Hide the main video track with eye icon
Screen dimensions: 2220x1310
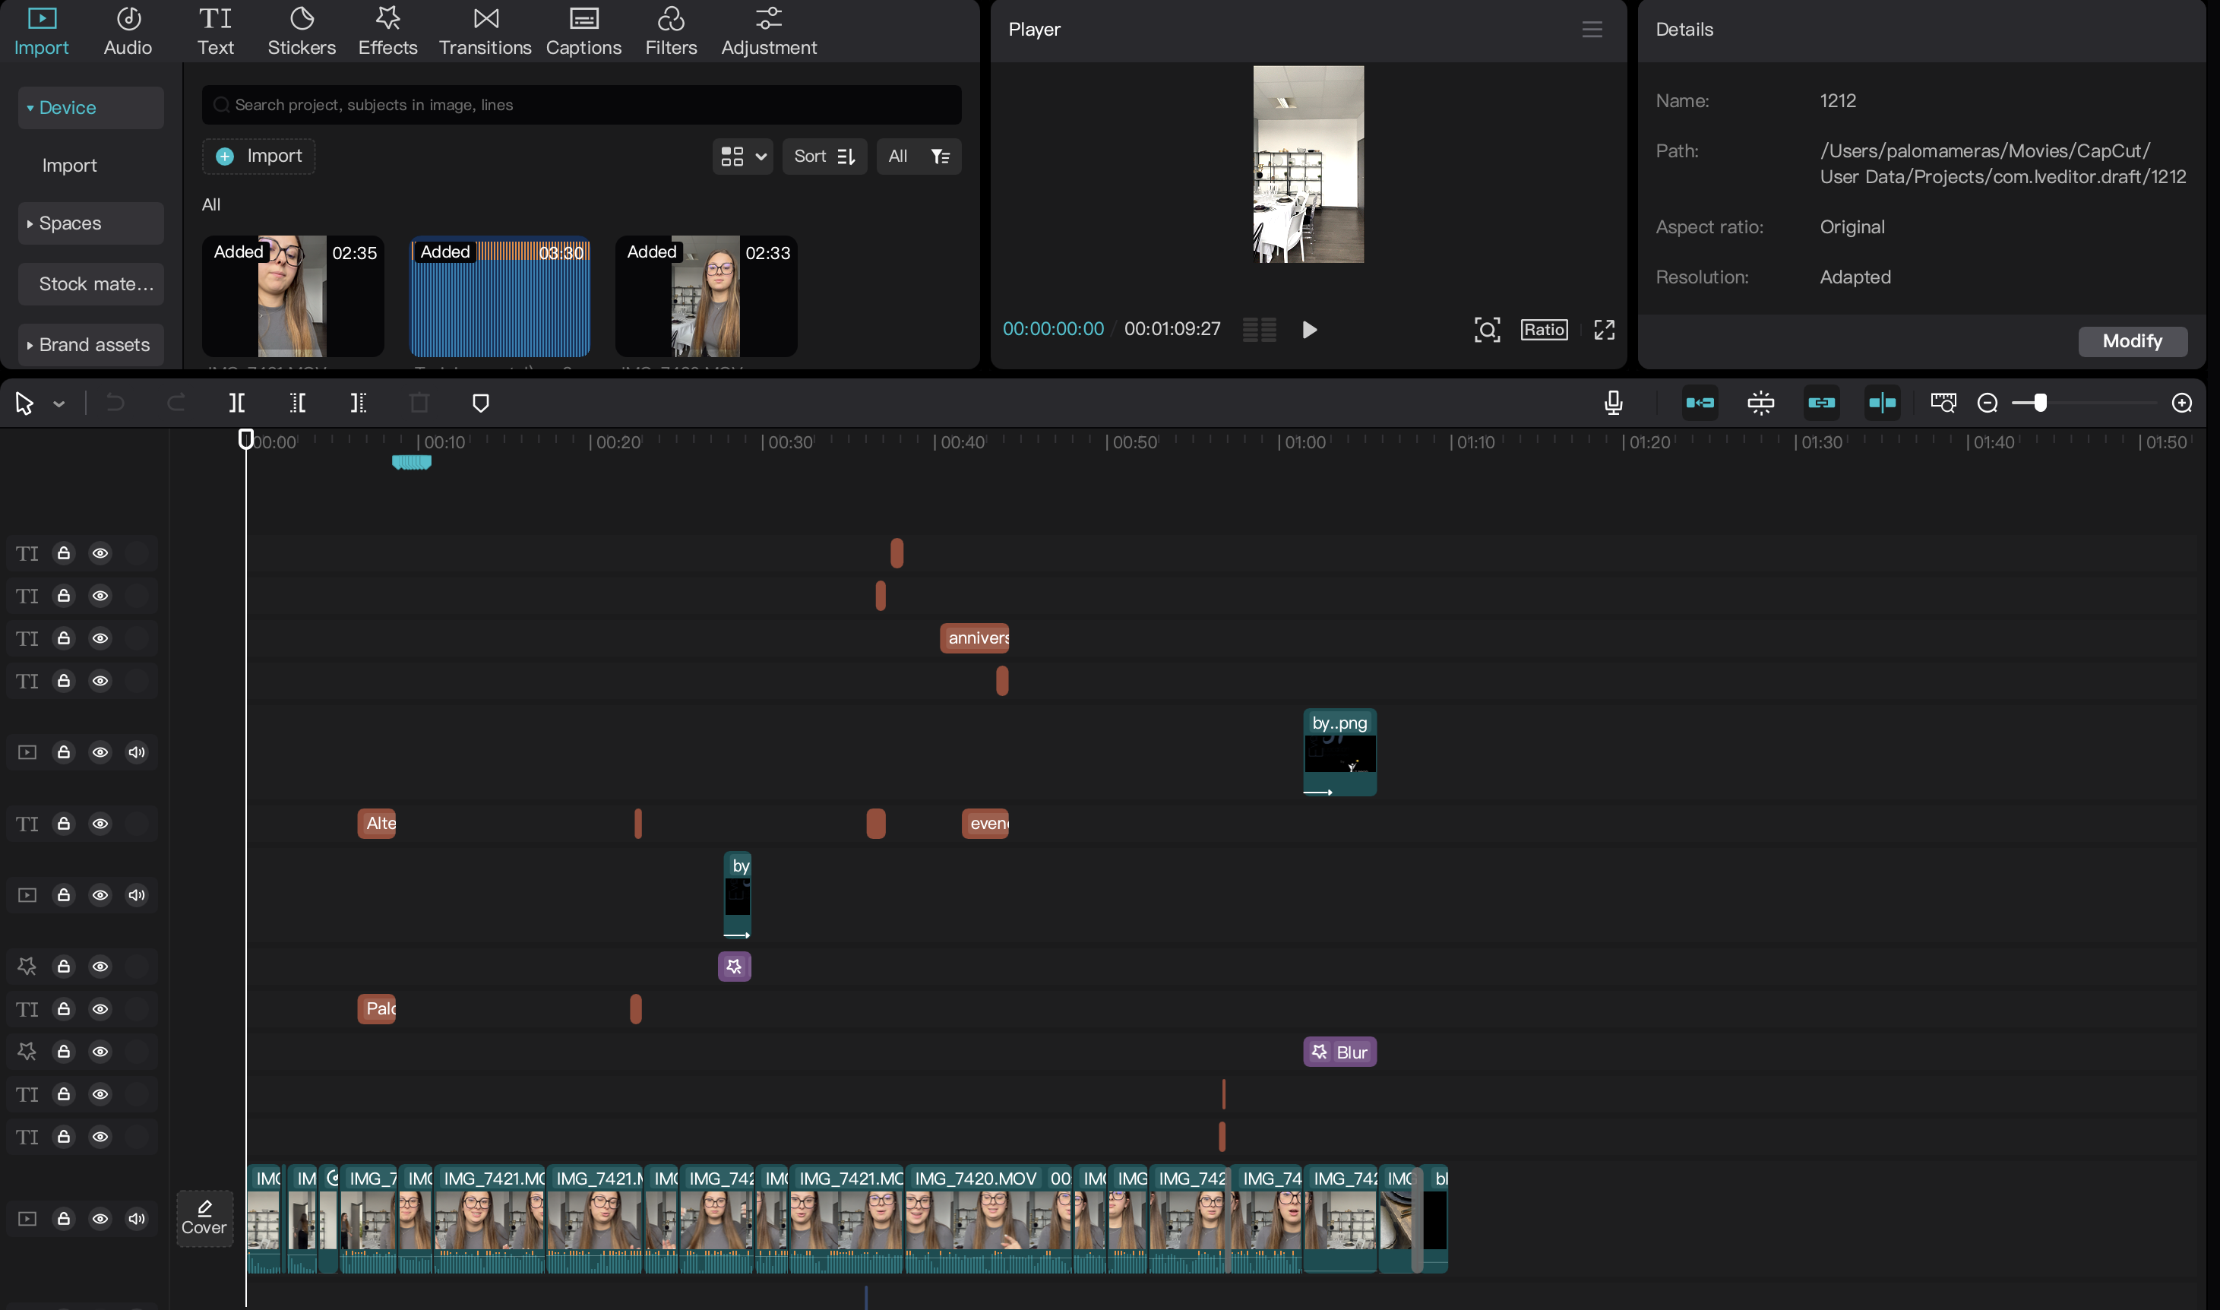pos(100,1218)
